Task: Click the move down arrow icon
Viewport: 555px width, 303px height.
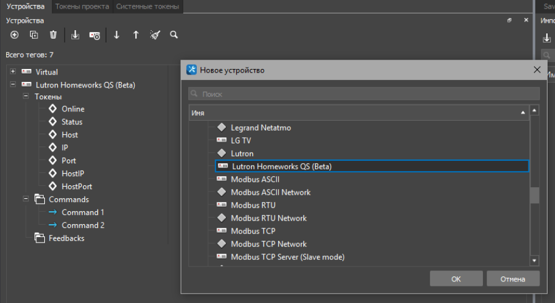Action: 116,35
